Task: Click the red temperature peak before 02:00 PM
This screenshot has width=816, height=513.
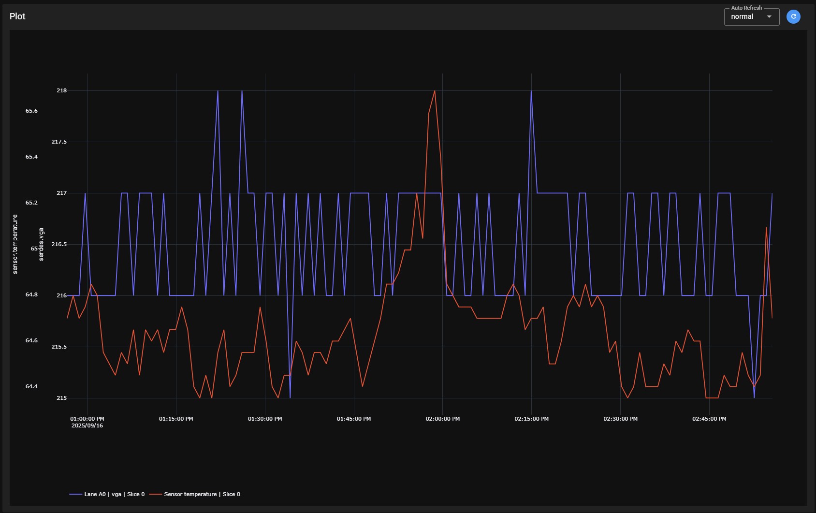Action: pyautogui.click(x=435, y=91)
